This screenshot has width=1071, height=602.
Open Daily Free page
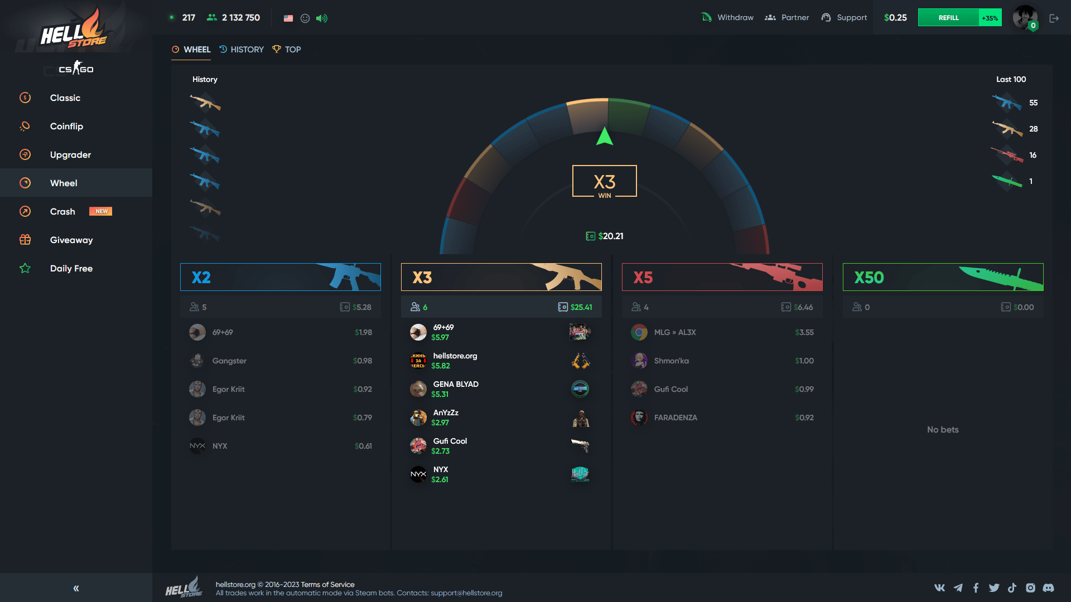coord(76,269)
